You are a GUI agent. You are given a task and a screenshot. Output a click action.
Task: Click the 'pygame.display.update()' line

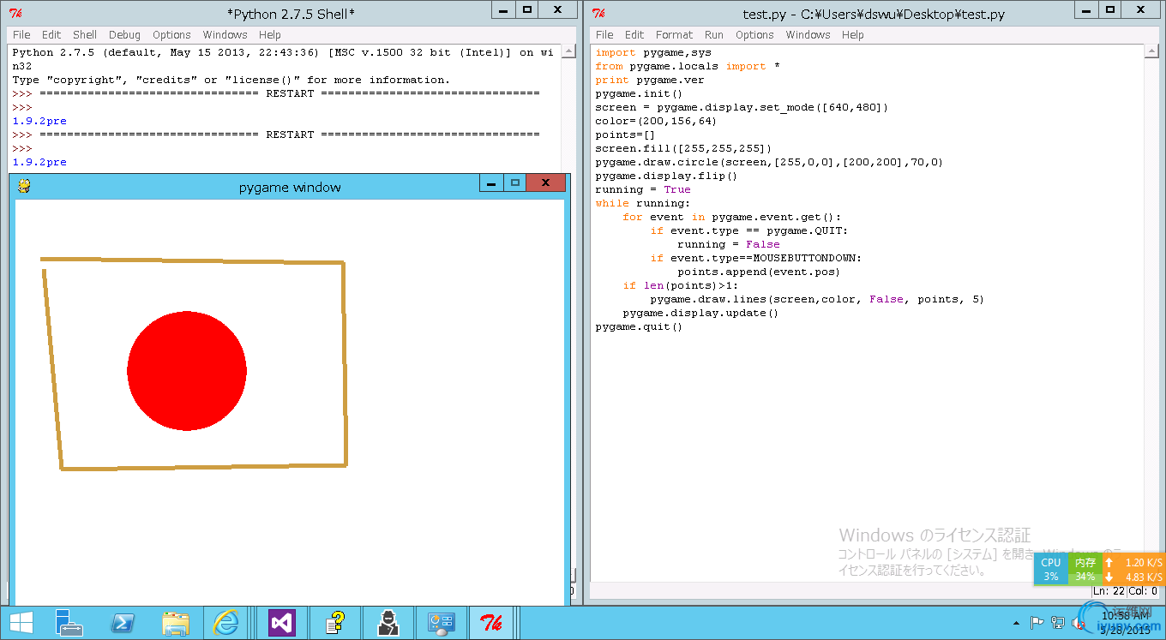click(700, 313)
